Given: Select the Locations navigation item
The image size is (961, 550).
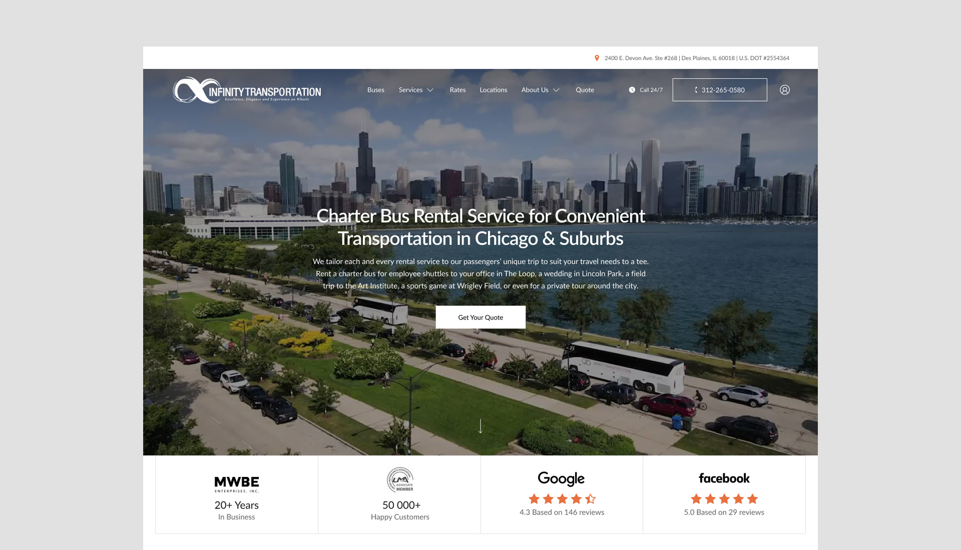Looking at the screenshot, I should pyautogui.click(x=494, y=90).
